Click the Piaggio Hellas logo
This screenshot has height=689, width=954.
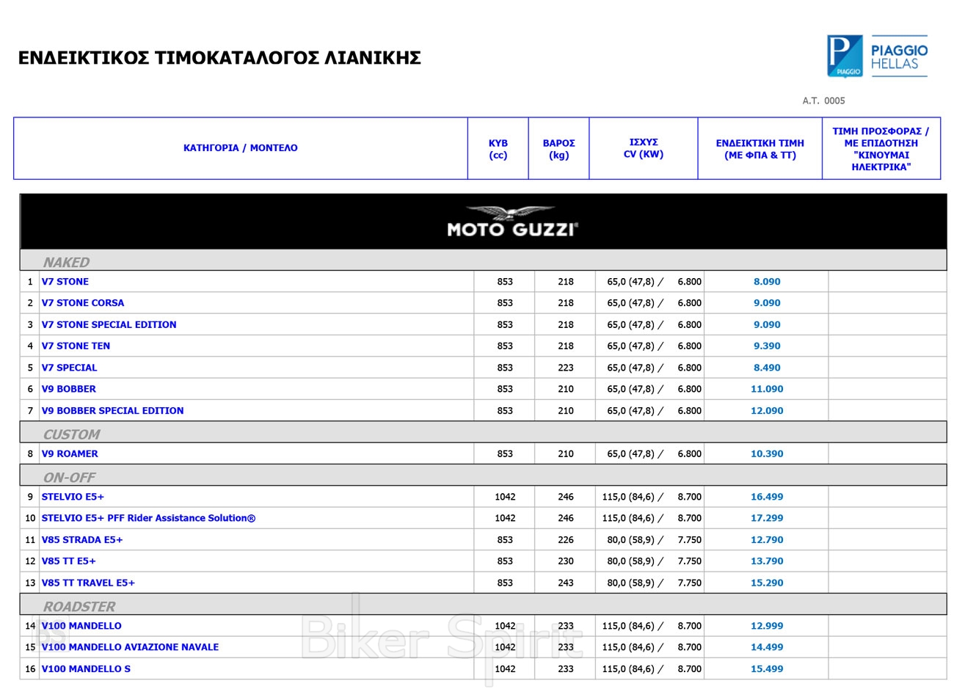click(x=877, y=56)
